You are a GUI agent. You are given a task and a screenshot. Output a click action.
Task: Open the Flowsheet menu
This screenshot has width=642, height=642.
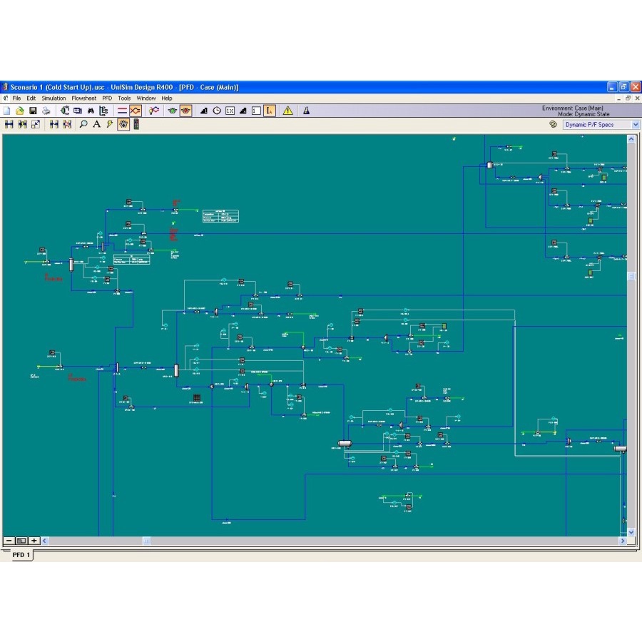coord(84,98)
